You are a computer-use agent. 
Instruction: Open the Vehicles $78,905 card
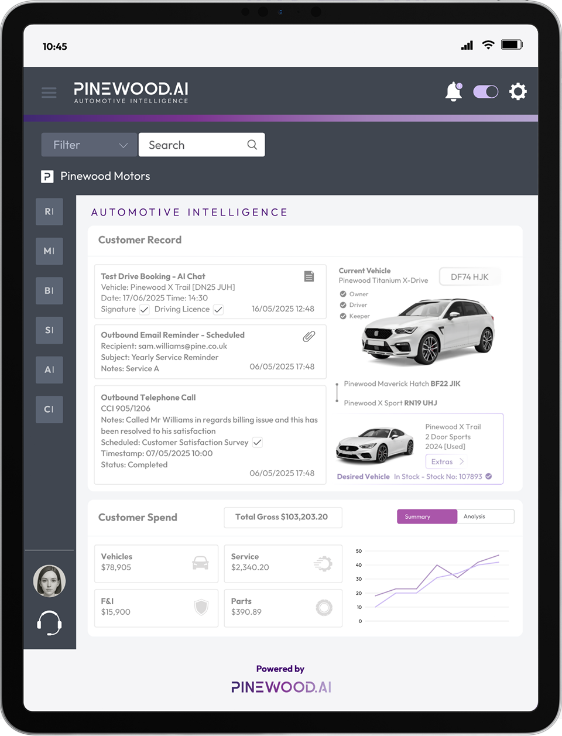156,563
